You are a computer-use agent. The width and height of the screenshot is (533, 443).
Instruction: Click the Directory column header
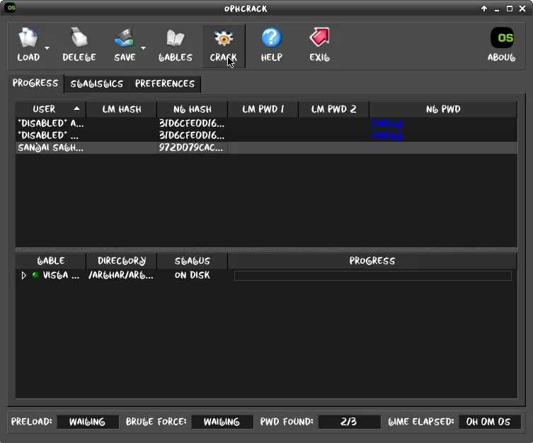pyautogui.click(x=122, y=261)
